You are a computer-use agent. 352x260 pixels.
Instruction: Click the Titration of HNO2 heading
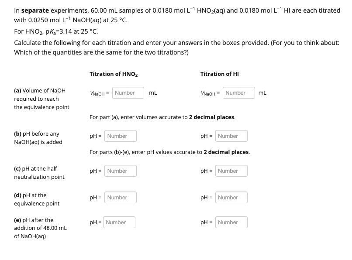[113, 74]
